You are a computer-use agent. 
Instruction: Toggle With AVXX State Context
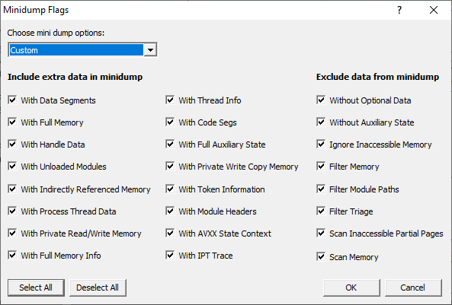click(170, 233)
